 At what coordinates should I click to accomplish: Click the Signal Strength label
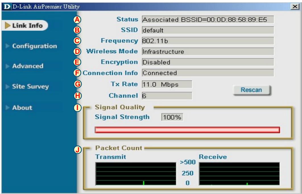click(x=122, y=117)
